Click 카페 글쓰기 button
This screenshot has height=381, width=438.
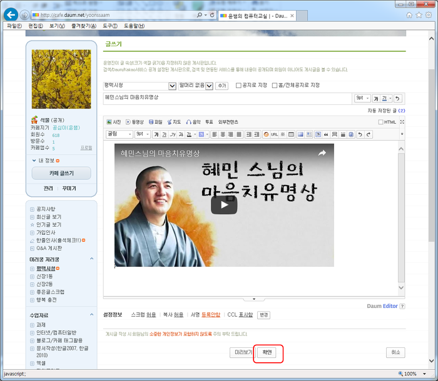tap(61, 173)
